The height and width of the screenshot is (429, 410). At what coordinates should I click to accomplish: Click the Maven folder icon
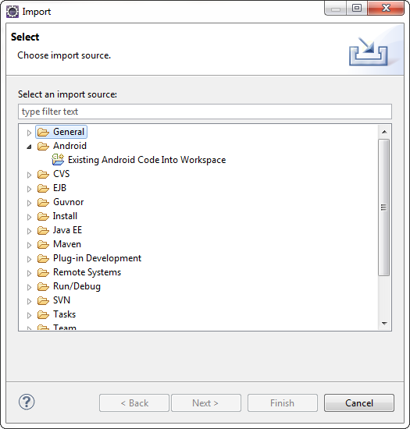43,244
